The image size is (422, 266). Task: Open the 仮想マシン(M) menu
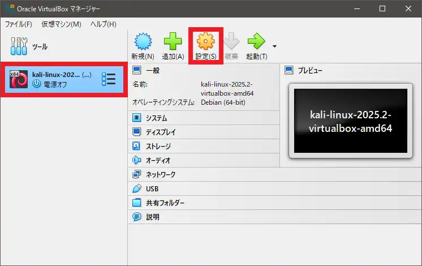pos(61,24)
